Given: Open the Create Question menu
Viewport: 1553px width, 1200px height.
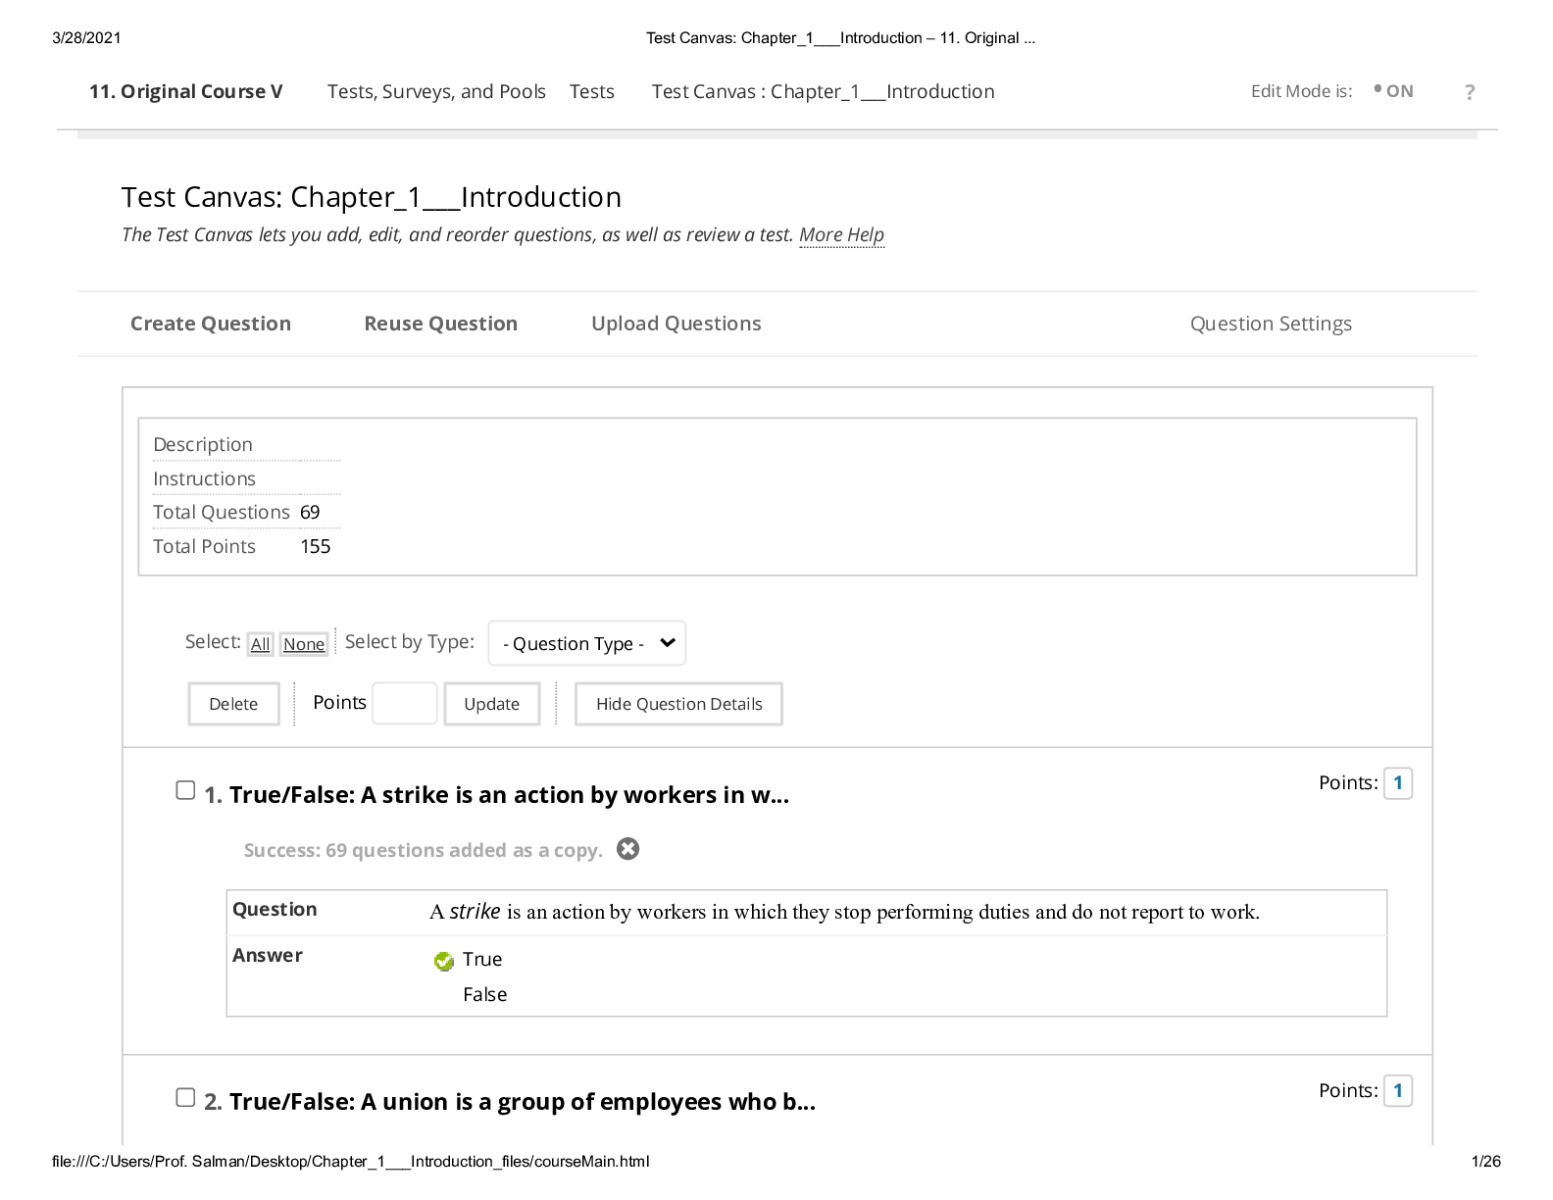Looking at the screenshot, I should click(x=211, y=324).
